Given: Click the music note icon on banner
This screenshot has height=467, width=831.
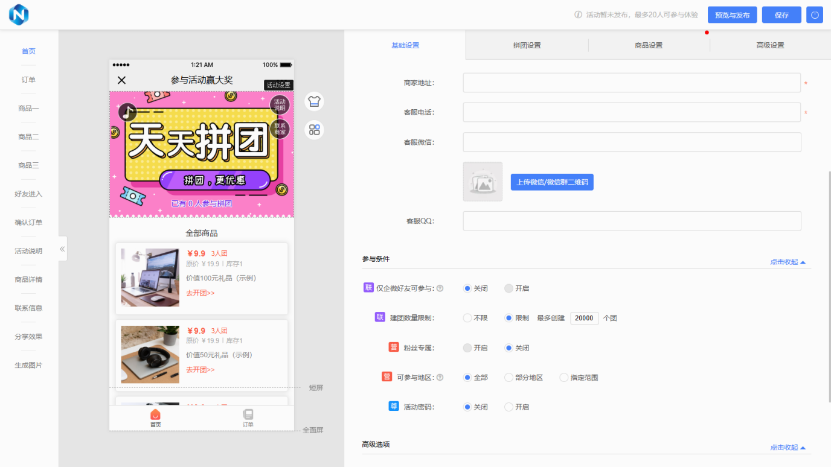Looking at the screenshot, I should [127, 112].
